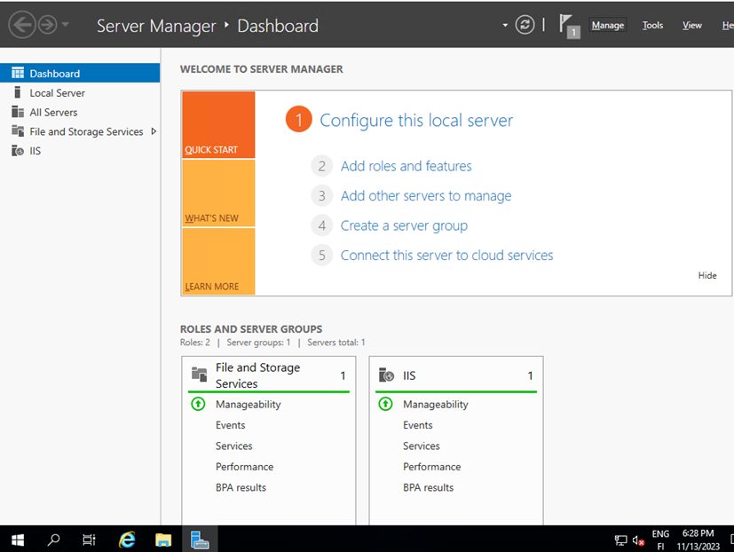This screenshot has width=734, height=552.
Task: Refresh the Server Manager view
Action: pyautogui.click(x=525, y=24)
